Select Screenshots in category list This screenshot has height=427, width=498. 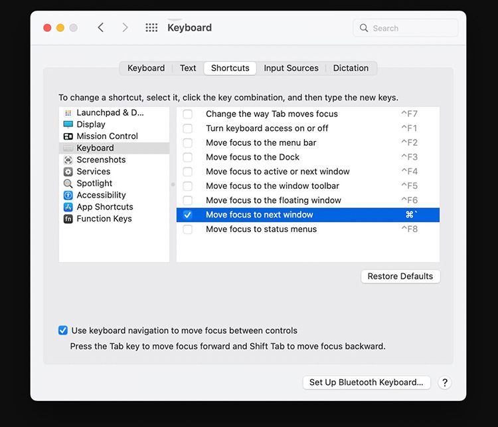(x=114, y=160)
